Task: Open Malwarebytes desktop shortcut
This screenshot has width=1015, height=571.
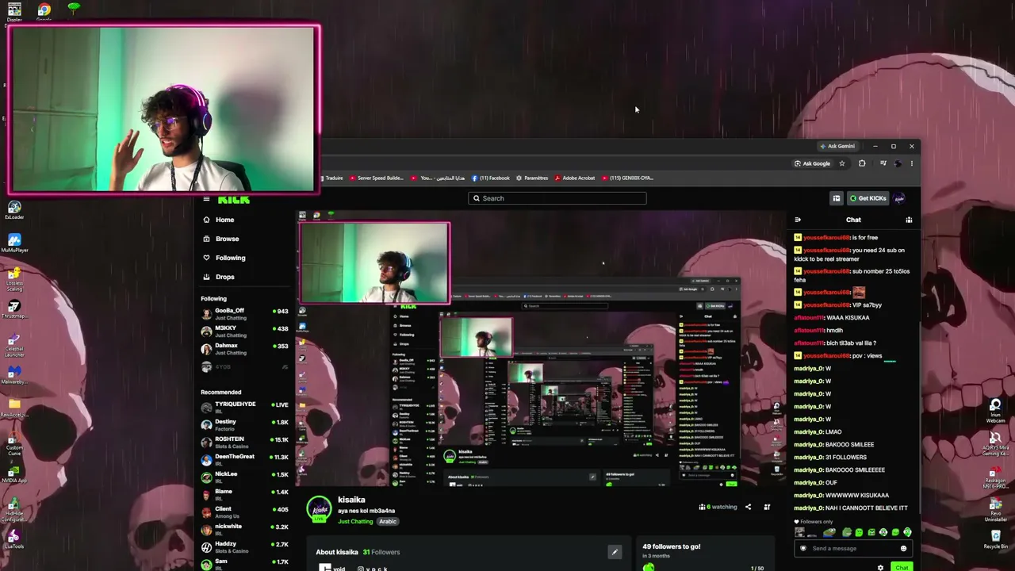Action: pos(14,376)
